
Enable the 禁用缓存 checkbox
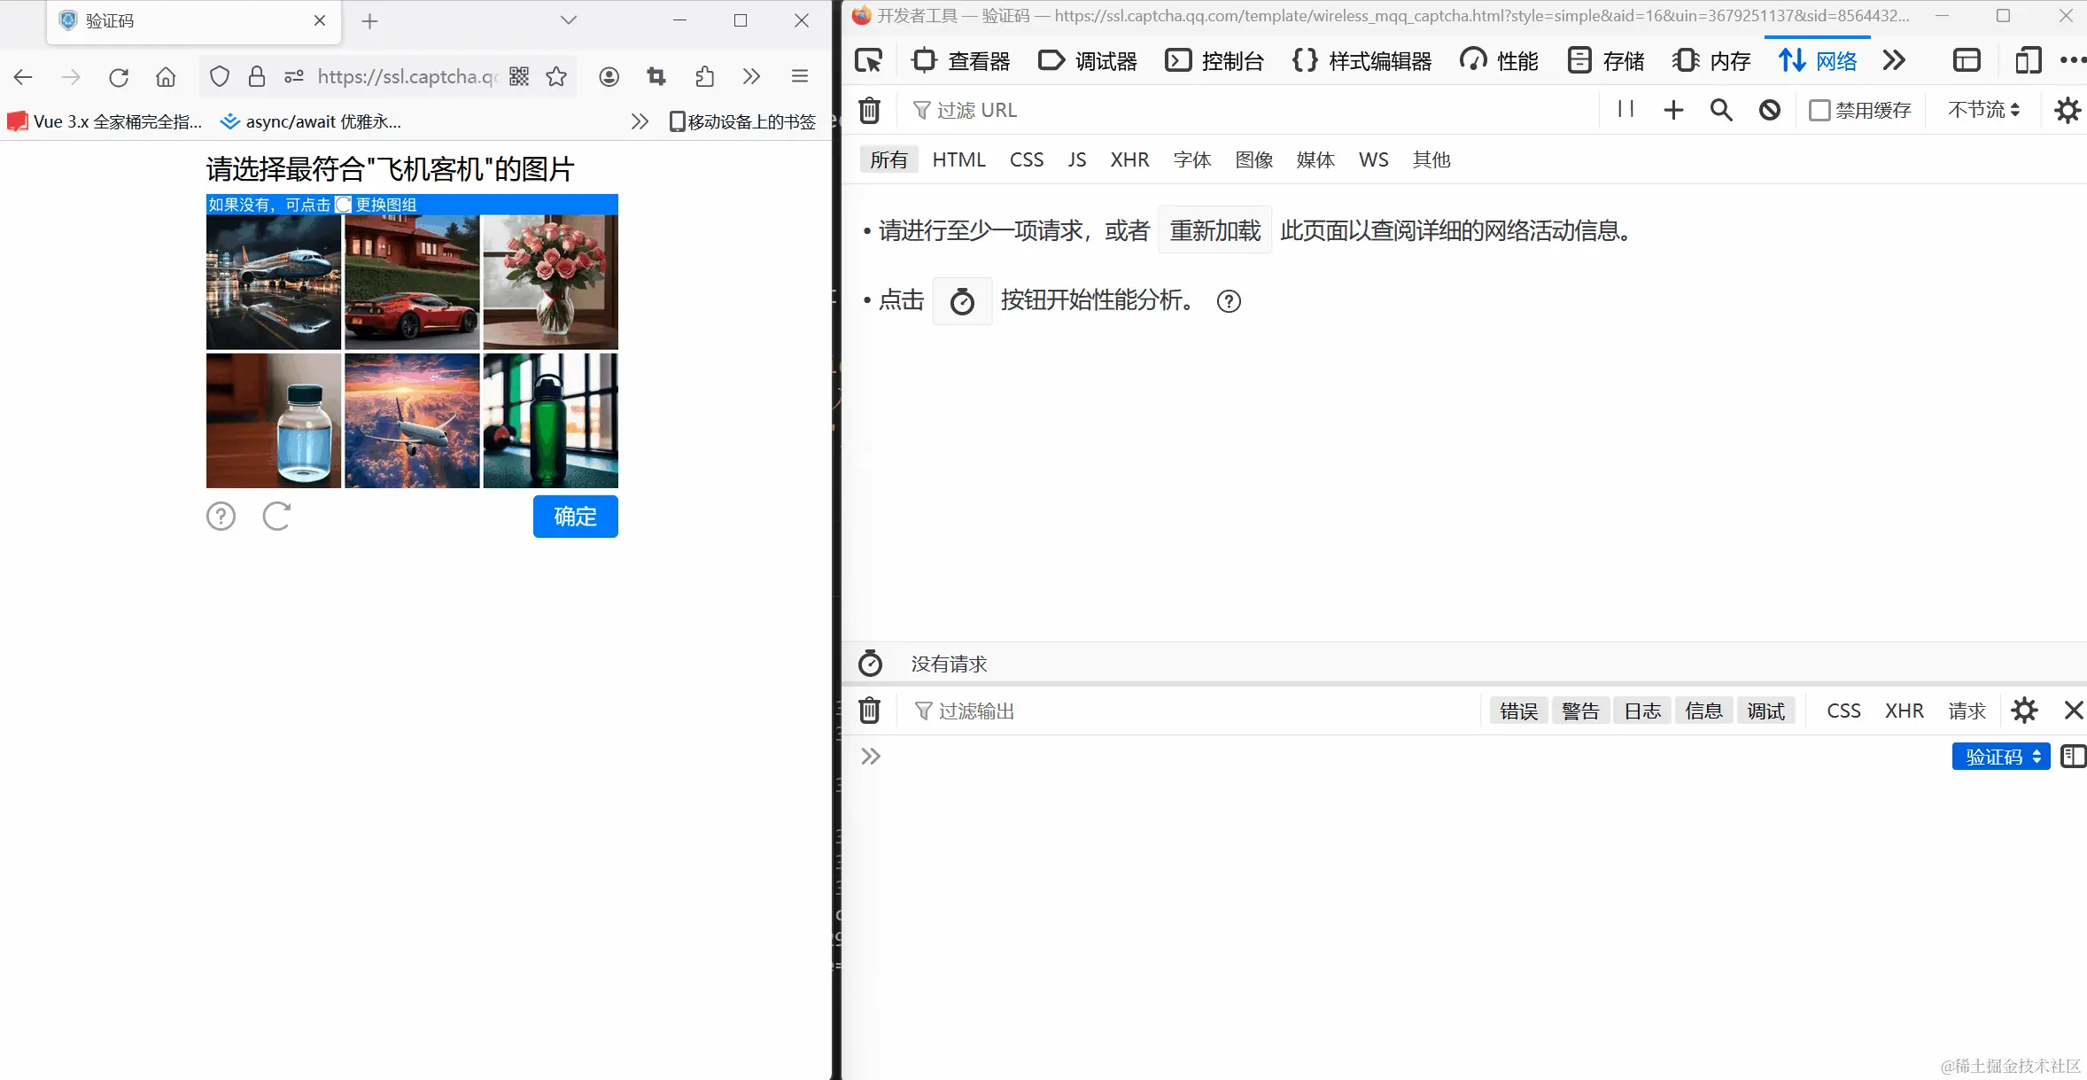point(1821,110)
